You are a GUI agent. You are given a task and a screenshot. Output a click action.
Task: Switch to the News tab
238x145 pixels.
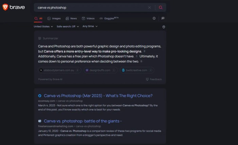tap(71, 18)
